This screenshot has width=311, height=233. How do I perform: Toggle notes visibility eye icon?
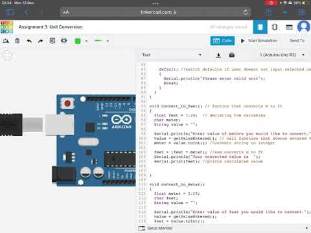(x=63, y=41)
